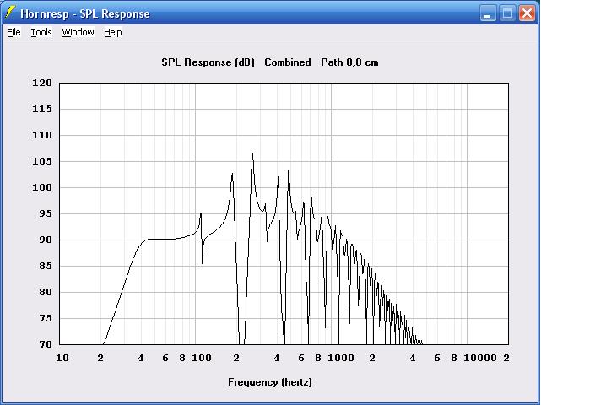Click the highest SPL peak near 105 dB

tap(252, 154)
